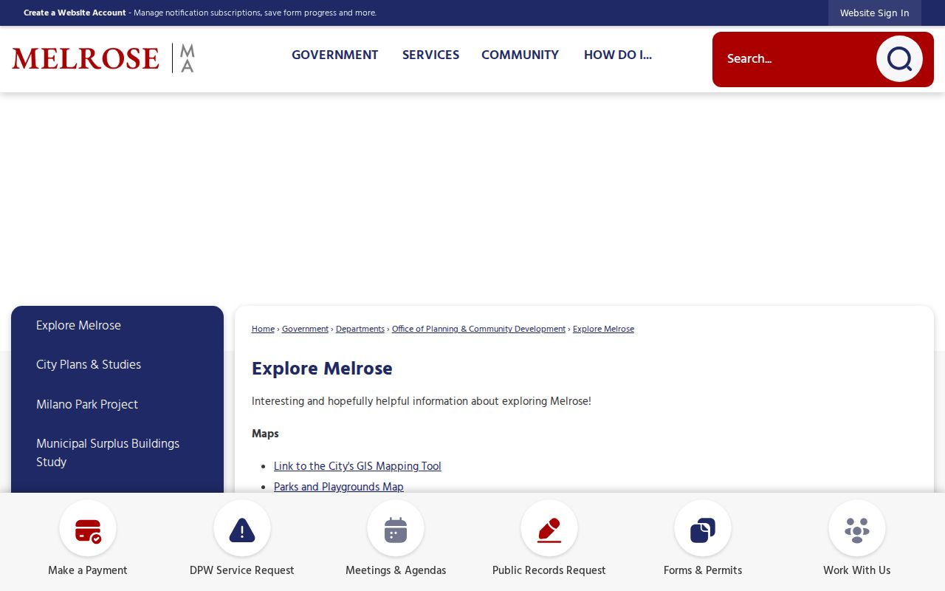
Task: Open the Government menu
Action: click(x=335, y=55)
